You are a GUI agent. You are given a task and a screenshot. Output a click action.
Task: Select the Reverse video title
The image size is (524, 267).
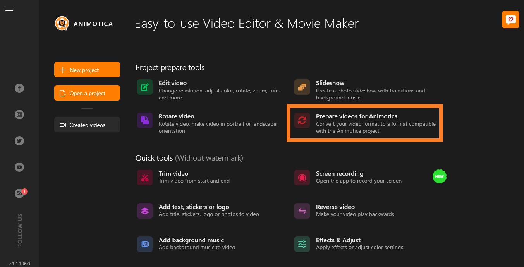tap(335, 207)
